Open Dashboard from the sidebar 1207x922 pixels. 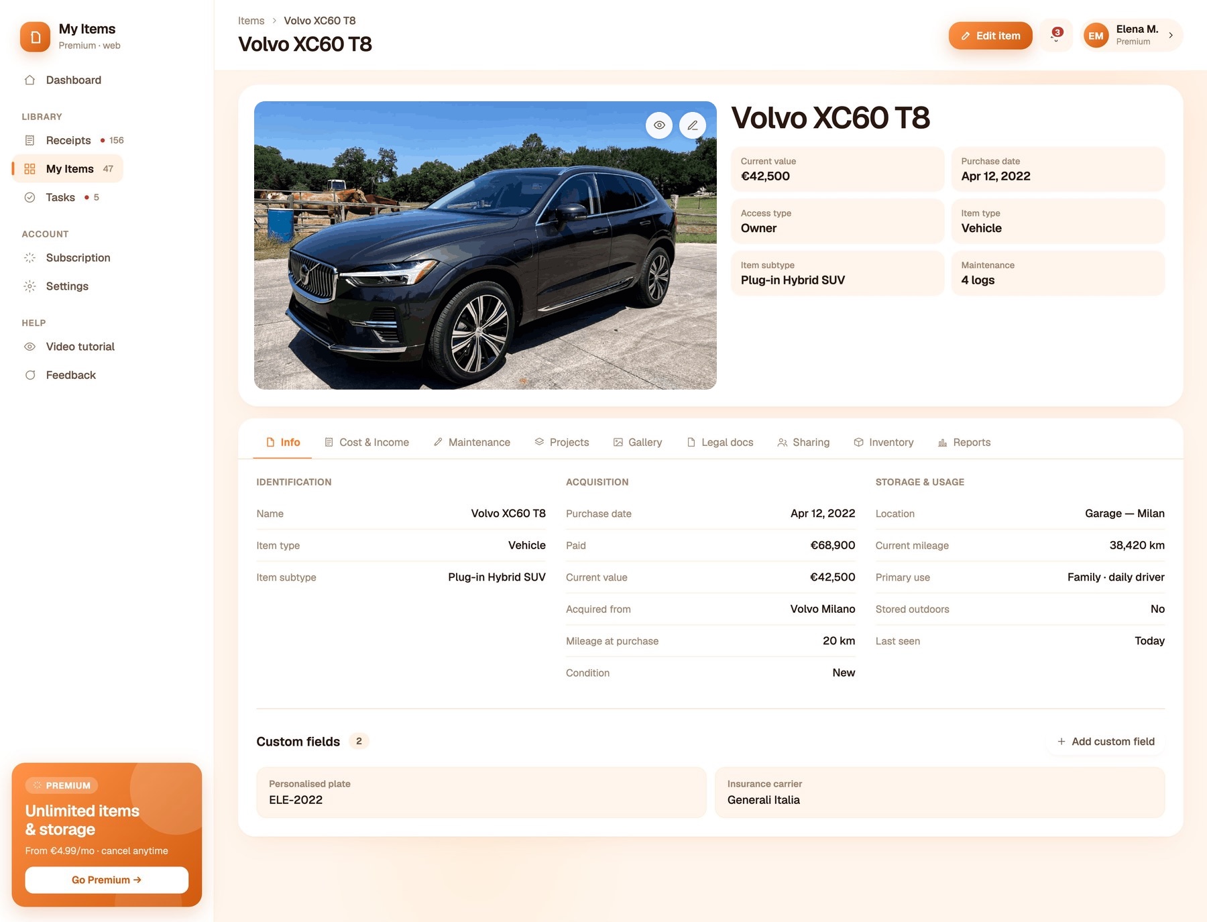pyautogui.click(x=73, y=80)
